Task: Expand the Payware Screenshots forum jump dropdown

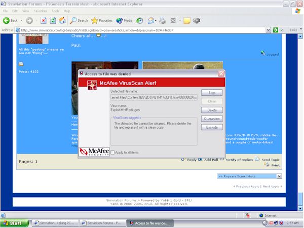Action: click(279, 176)
